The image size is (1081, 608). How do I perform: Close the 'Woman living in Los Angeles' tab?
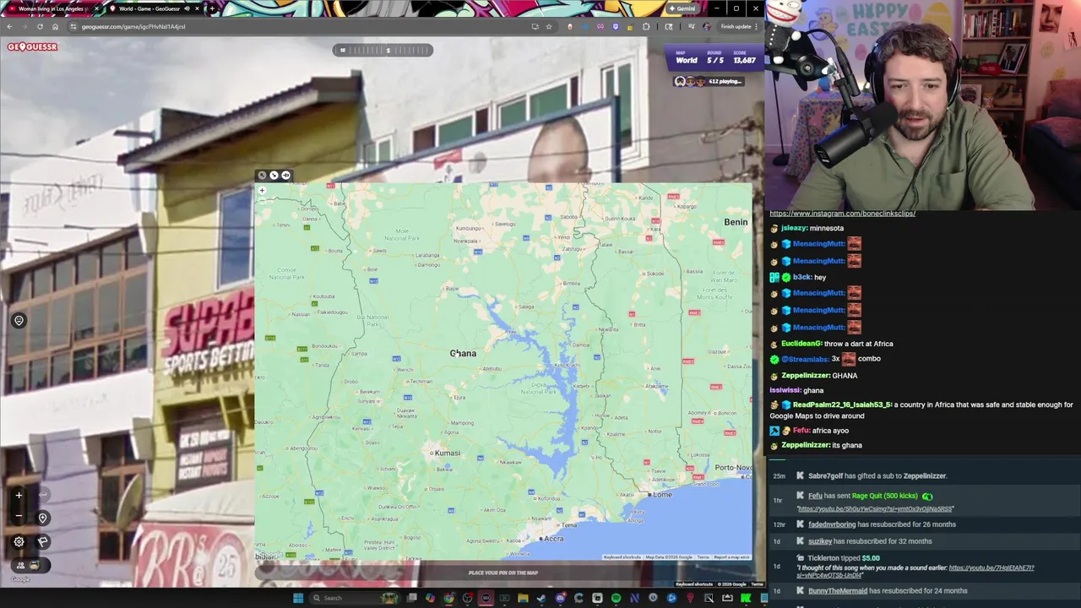96,8
